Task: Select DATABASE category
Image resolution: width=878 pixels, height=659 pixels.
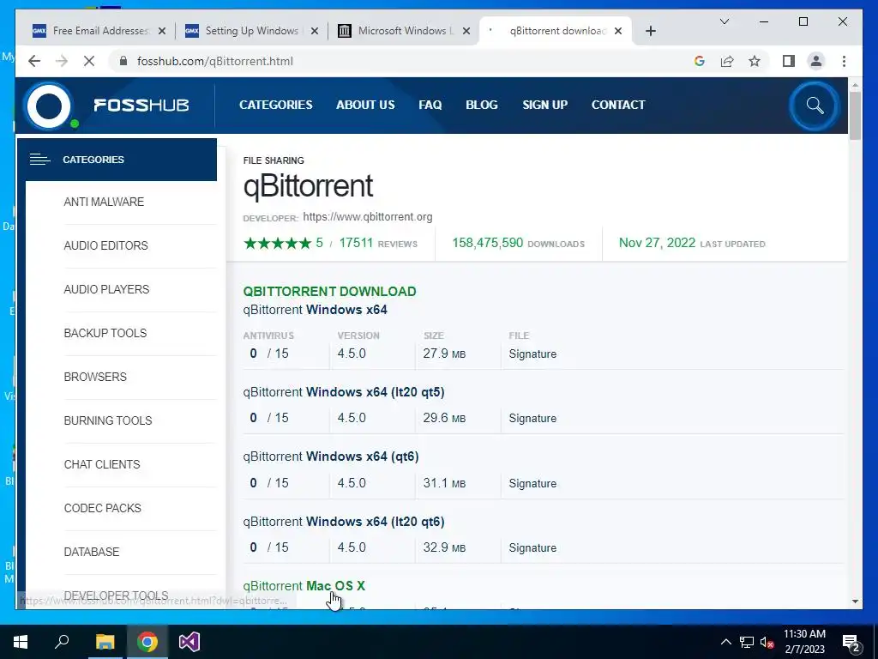Action: pyautogui.click(x=91, y=552)
